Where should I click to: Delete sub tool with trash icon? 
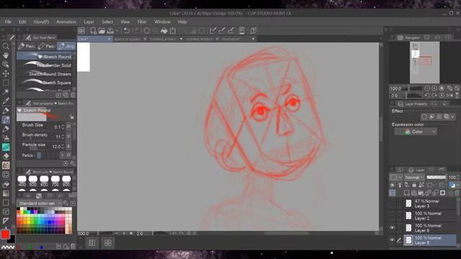click(x=73, y=95)
